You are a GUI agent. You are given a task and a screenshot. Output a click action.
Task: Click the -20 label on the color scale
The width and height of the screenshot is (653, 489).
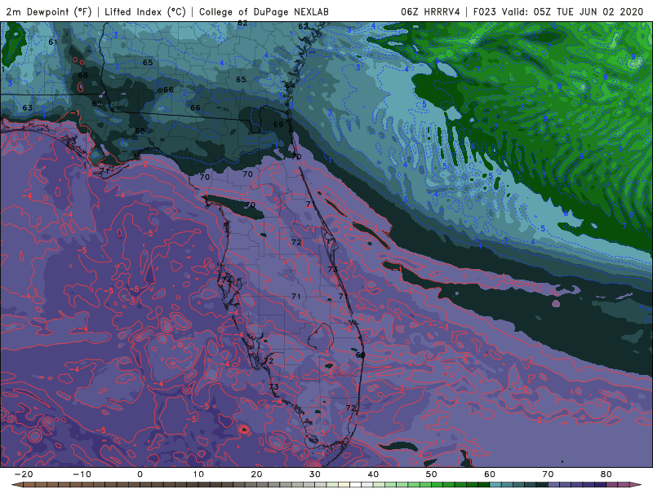[x=24, y=474]
